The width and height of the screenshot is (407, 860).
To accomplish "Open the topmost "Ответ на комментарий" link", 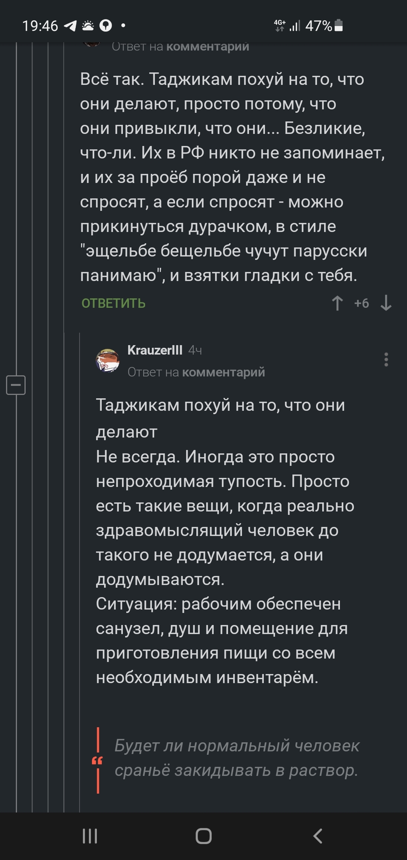I will (x=208, y=46).
